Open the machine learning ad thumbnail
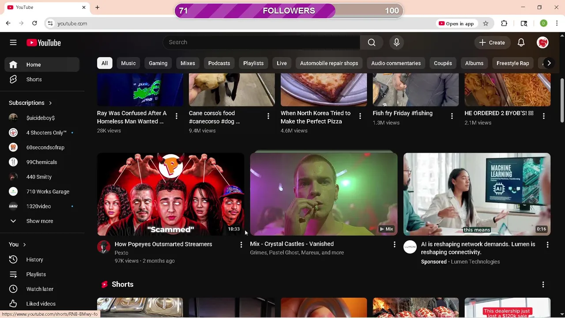This screenshot has height=318, width=565. 477,194
